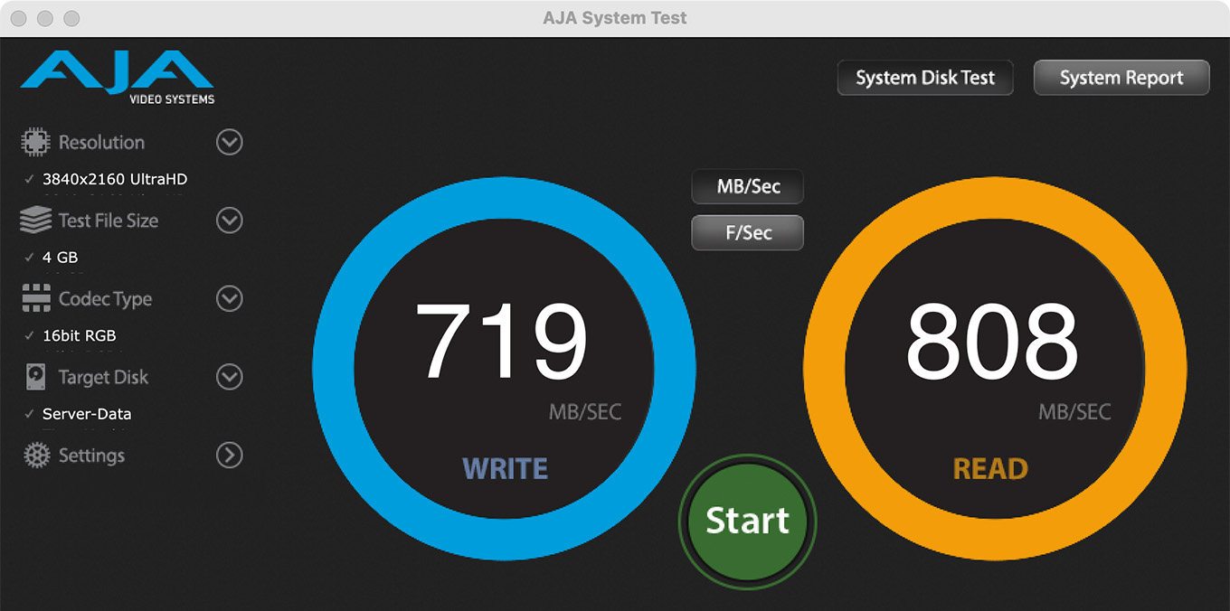Image resolution: width=1230 pixels, height=611 pixels.
Task: Click the orange READ speed gauge
Action: [x=994, y=369]
